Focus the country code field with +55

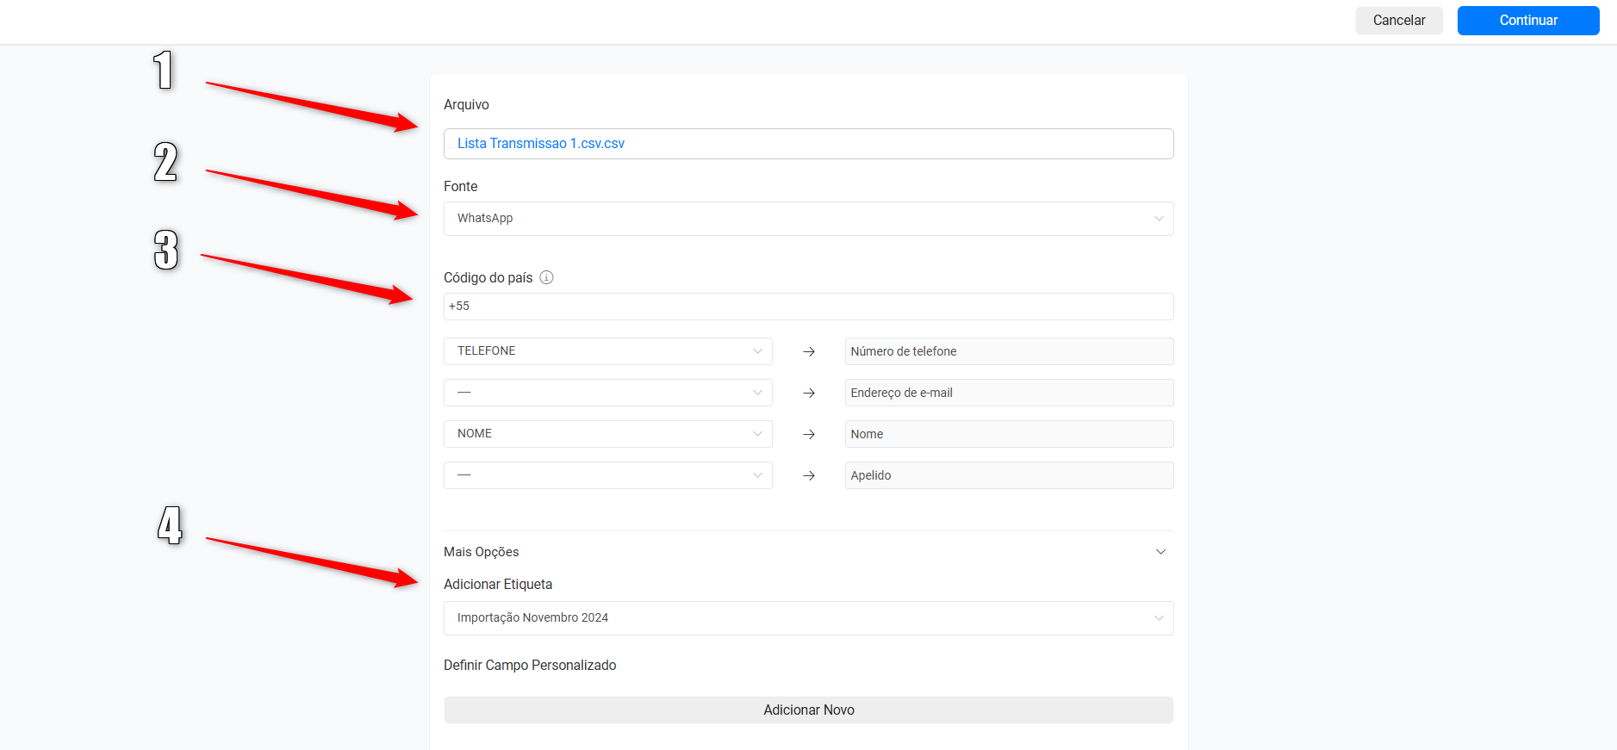(x=808, y=307)
